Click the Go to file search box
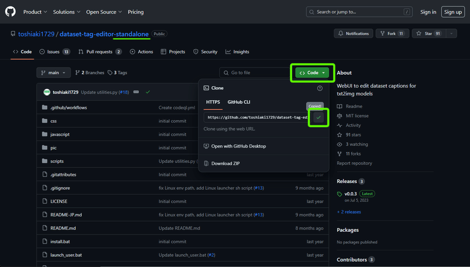Screen dimensions: 470x267 pos(255,72)
